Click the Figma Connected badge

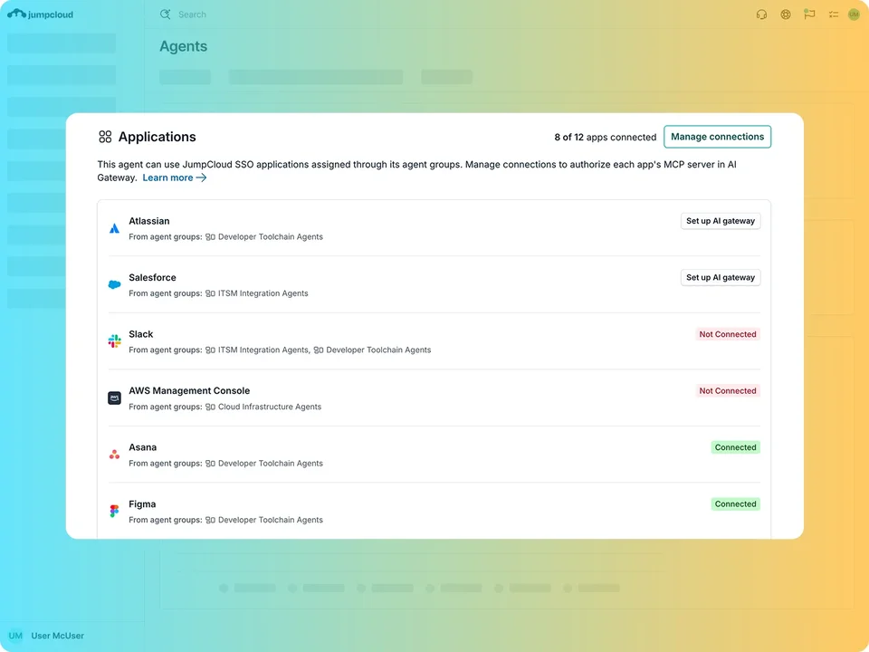pyautogui.click(x=735, y=503)
